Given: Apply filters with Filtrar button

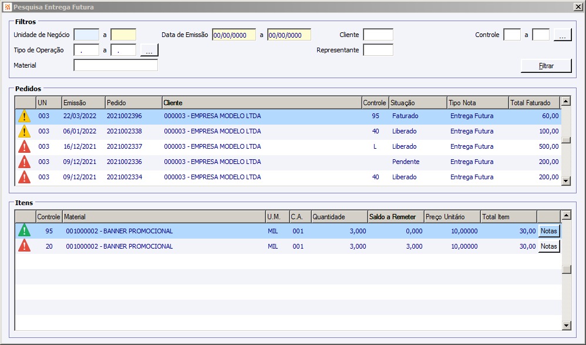Looking at the screenshot, I should [x=546, y=65].
